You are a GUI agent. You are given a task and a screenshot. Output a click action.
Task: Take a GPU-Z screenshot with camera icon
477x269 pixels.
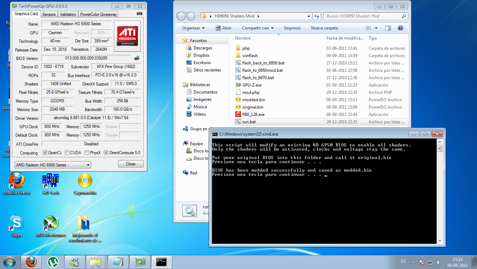coord(140,14)
